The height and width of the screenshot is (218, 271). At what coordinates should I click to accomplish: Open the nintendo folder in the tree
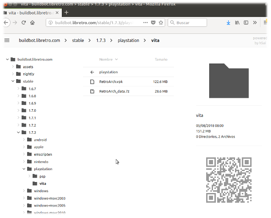click(41, 162)
